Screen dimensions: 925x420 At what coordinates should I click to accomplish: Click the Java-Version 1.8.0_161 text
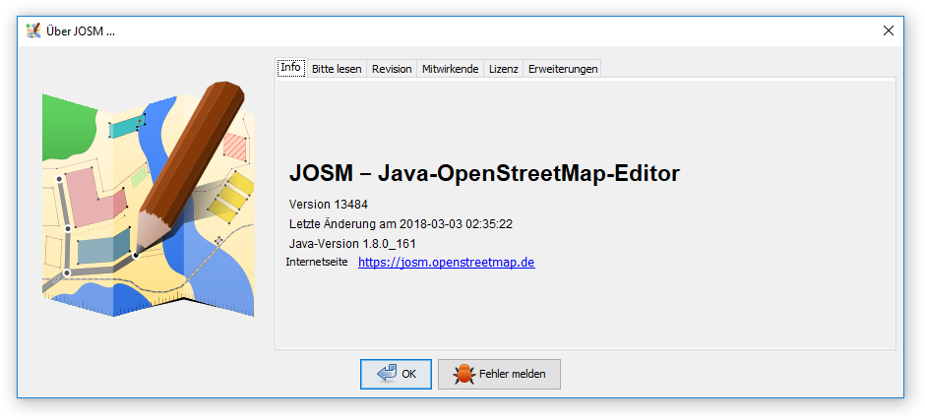352,243
